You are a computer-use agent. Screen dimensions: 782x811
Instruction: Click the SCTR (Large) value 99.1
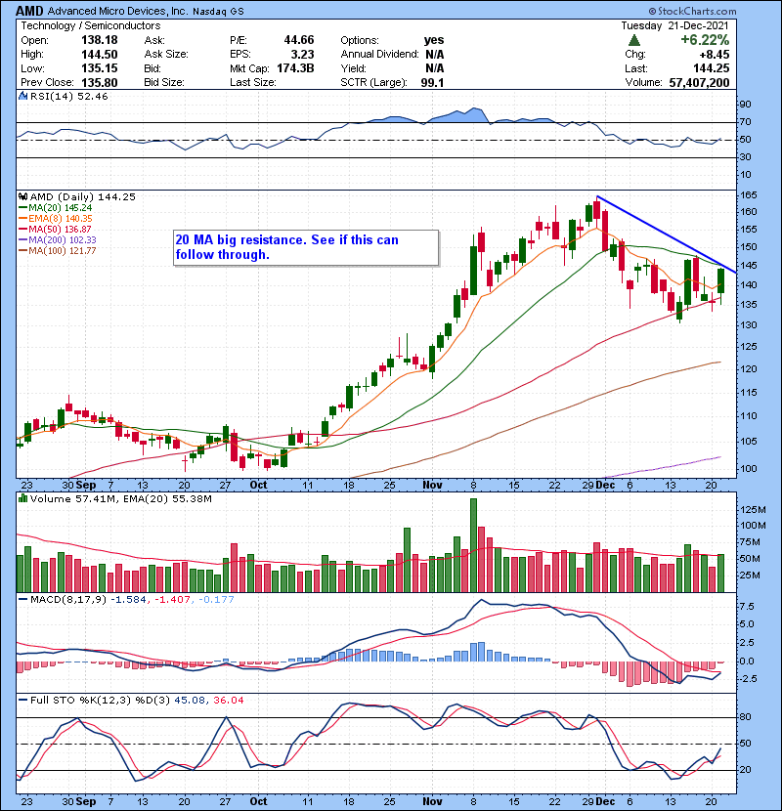[433, 83]
